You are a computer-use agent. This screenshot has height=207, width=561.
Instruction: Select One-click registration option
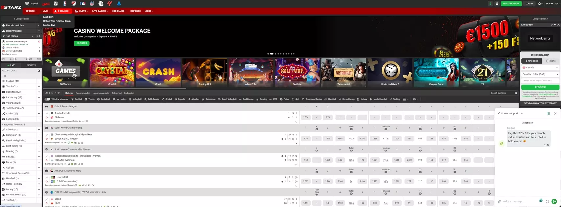point(531,61)
